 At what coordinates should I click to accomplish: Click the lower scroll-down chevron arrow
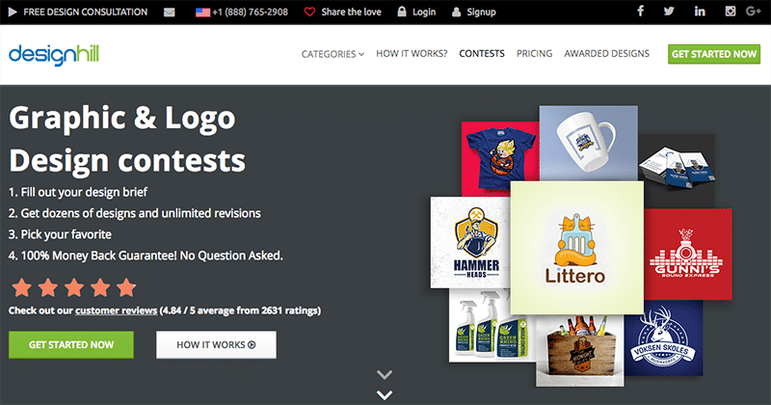click(x=384, y=394)
